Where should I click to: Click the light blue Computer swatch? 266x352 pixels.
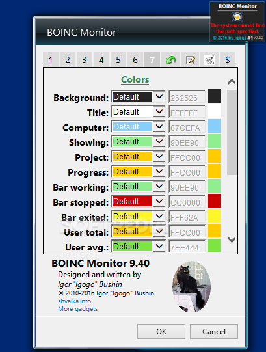coord(215,126)
